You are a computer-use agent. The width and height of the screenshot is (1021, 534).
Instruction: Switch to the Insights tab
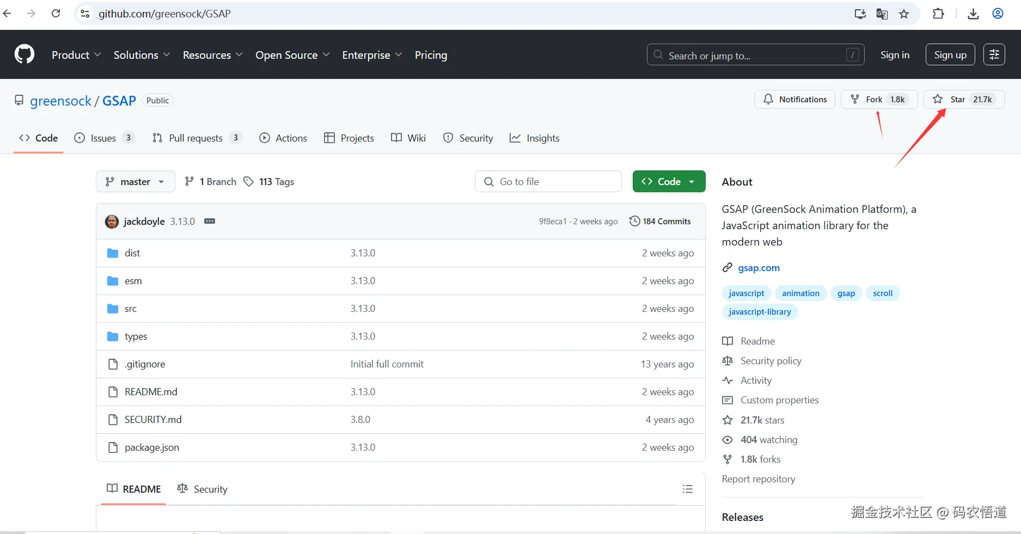click(x=535, y=138)
